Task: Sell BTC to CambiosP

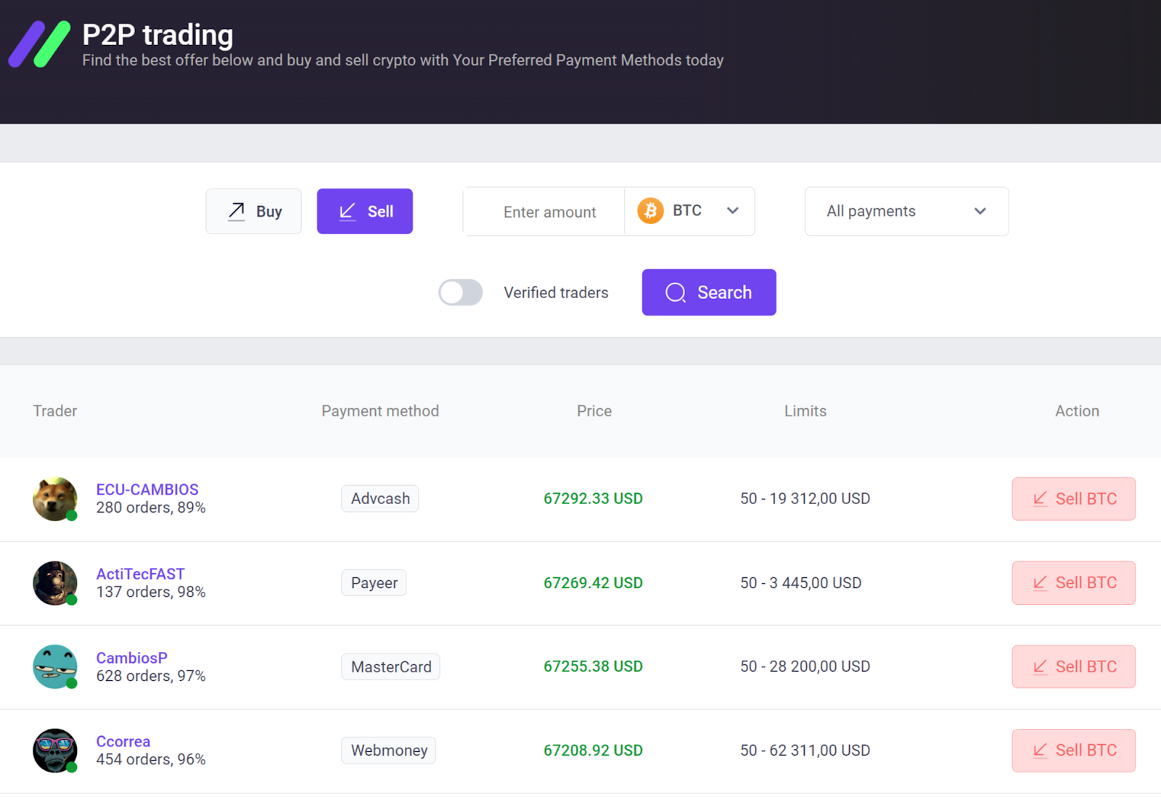Action: pyautogui.click(x=1074, y=666)
